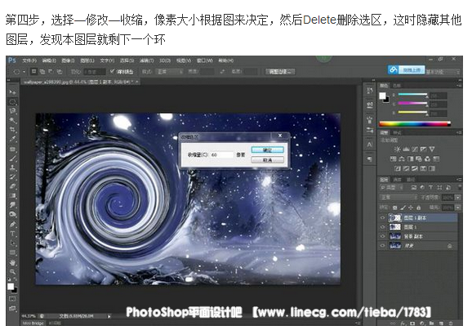
Task: Select the Elliptical Marquee tool
Action: click(12, 101)
